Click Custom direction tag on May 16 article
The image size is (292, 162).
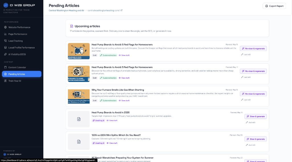click(x=108, y=55)
